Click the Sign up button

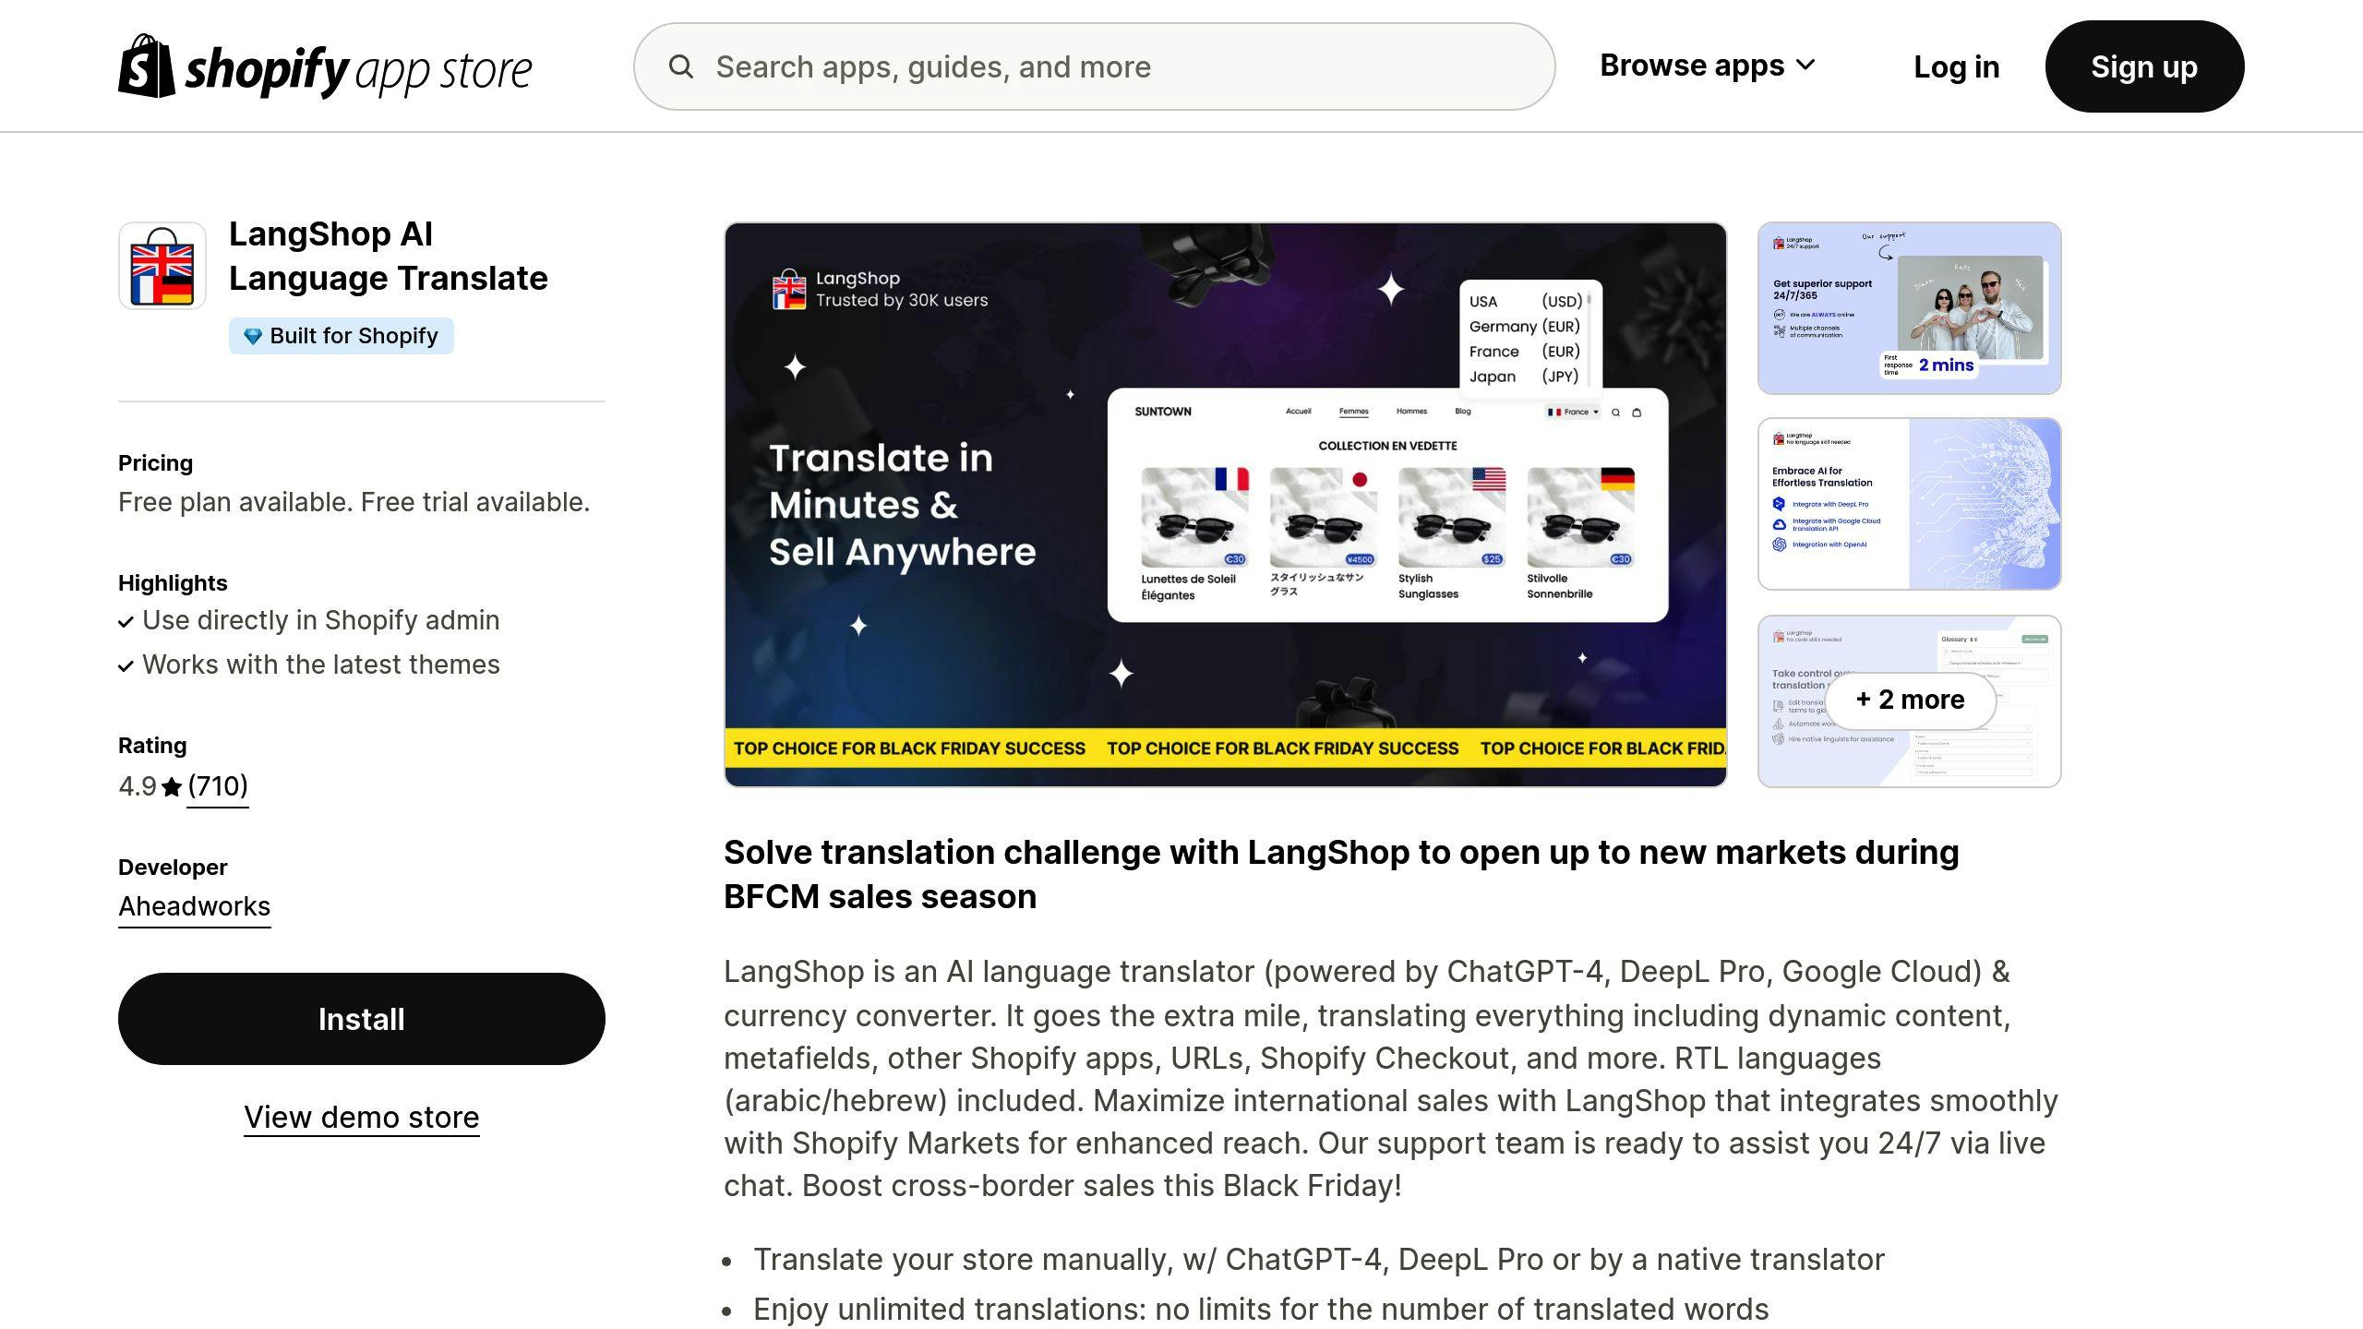coord(2144,66)
